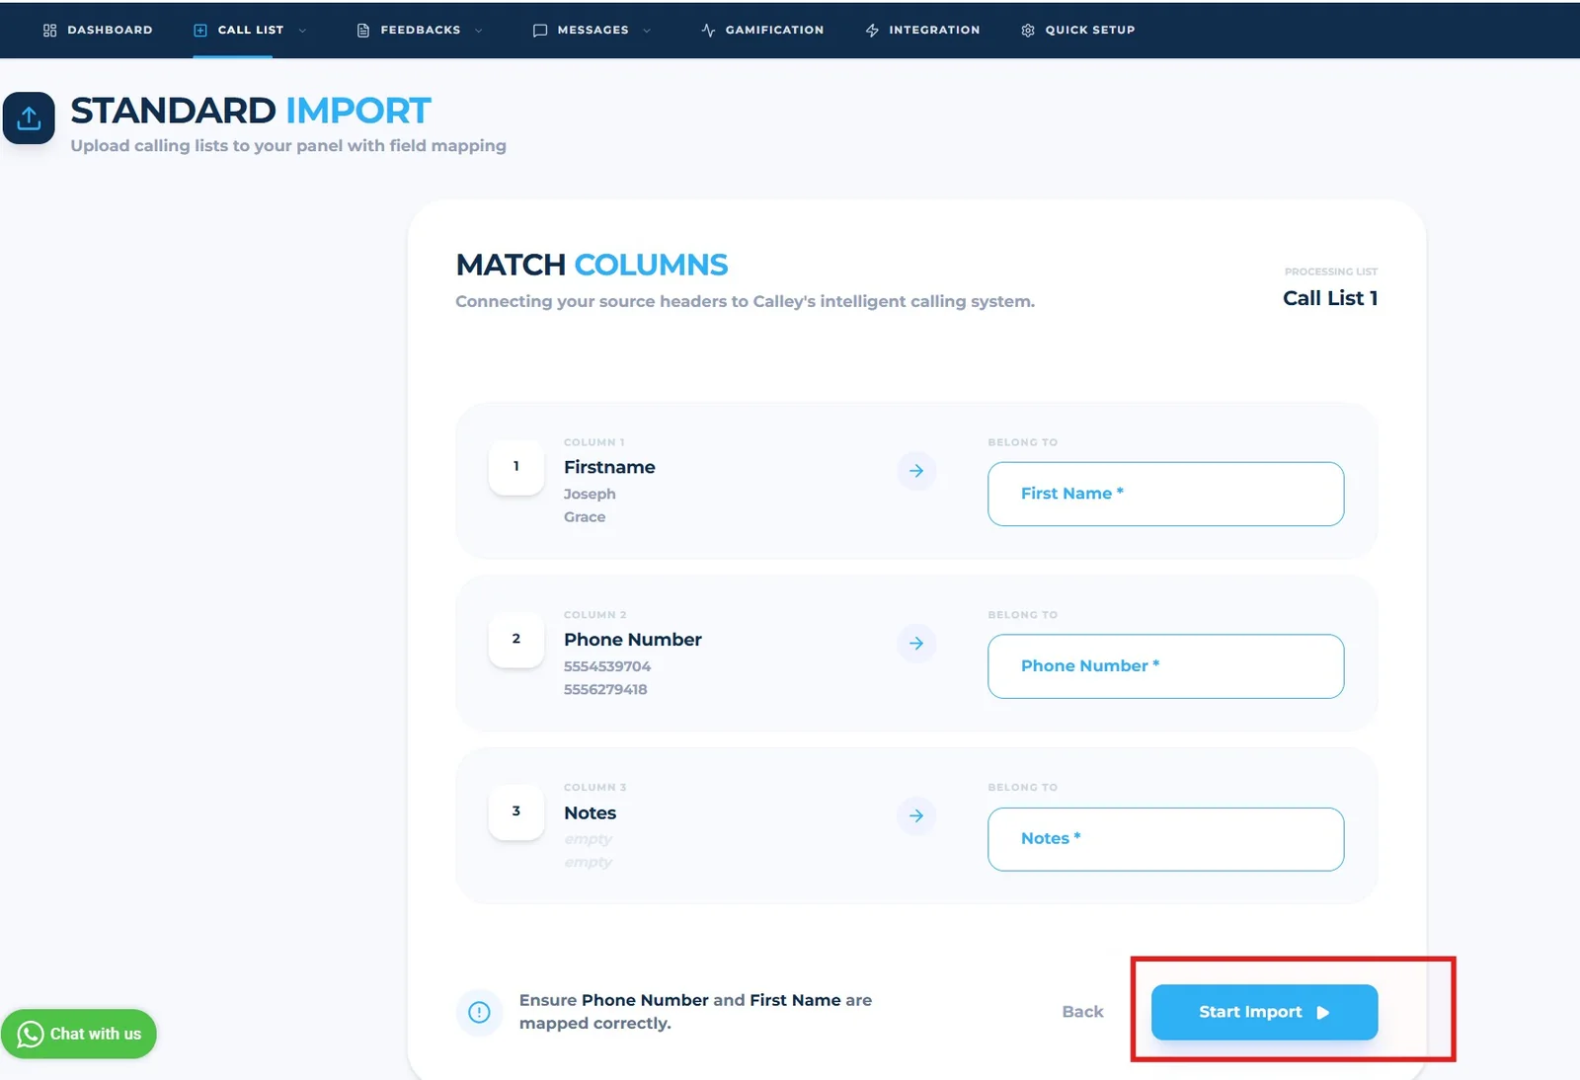The image size is (1580, 1080).
Task: Click the WhatsApp icon in the chat widget
Action: (x=31, y=1034)
